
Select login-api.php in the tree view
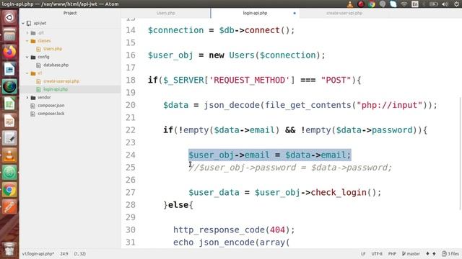(56, 89)
